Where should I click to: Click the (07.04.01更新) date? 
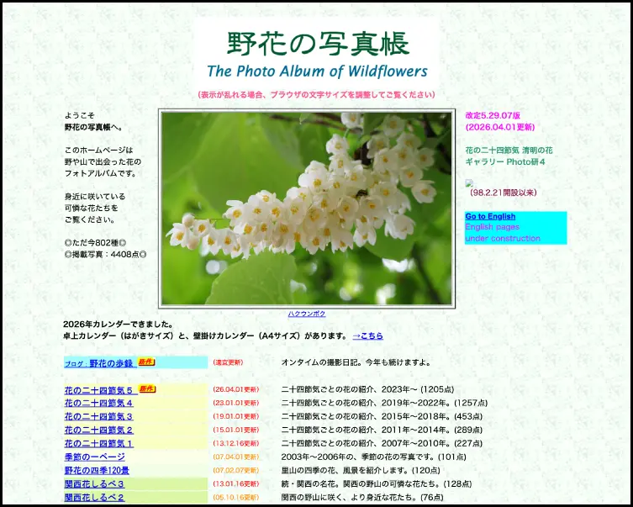(235, 457)
